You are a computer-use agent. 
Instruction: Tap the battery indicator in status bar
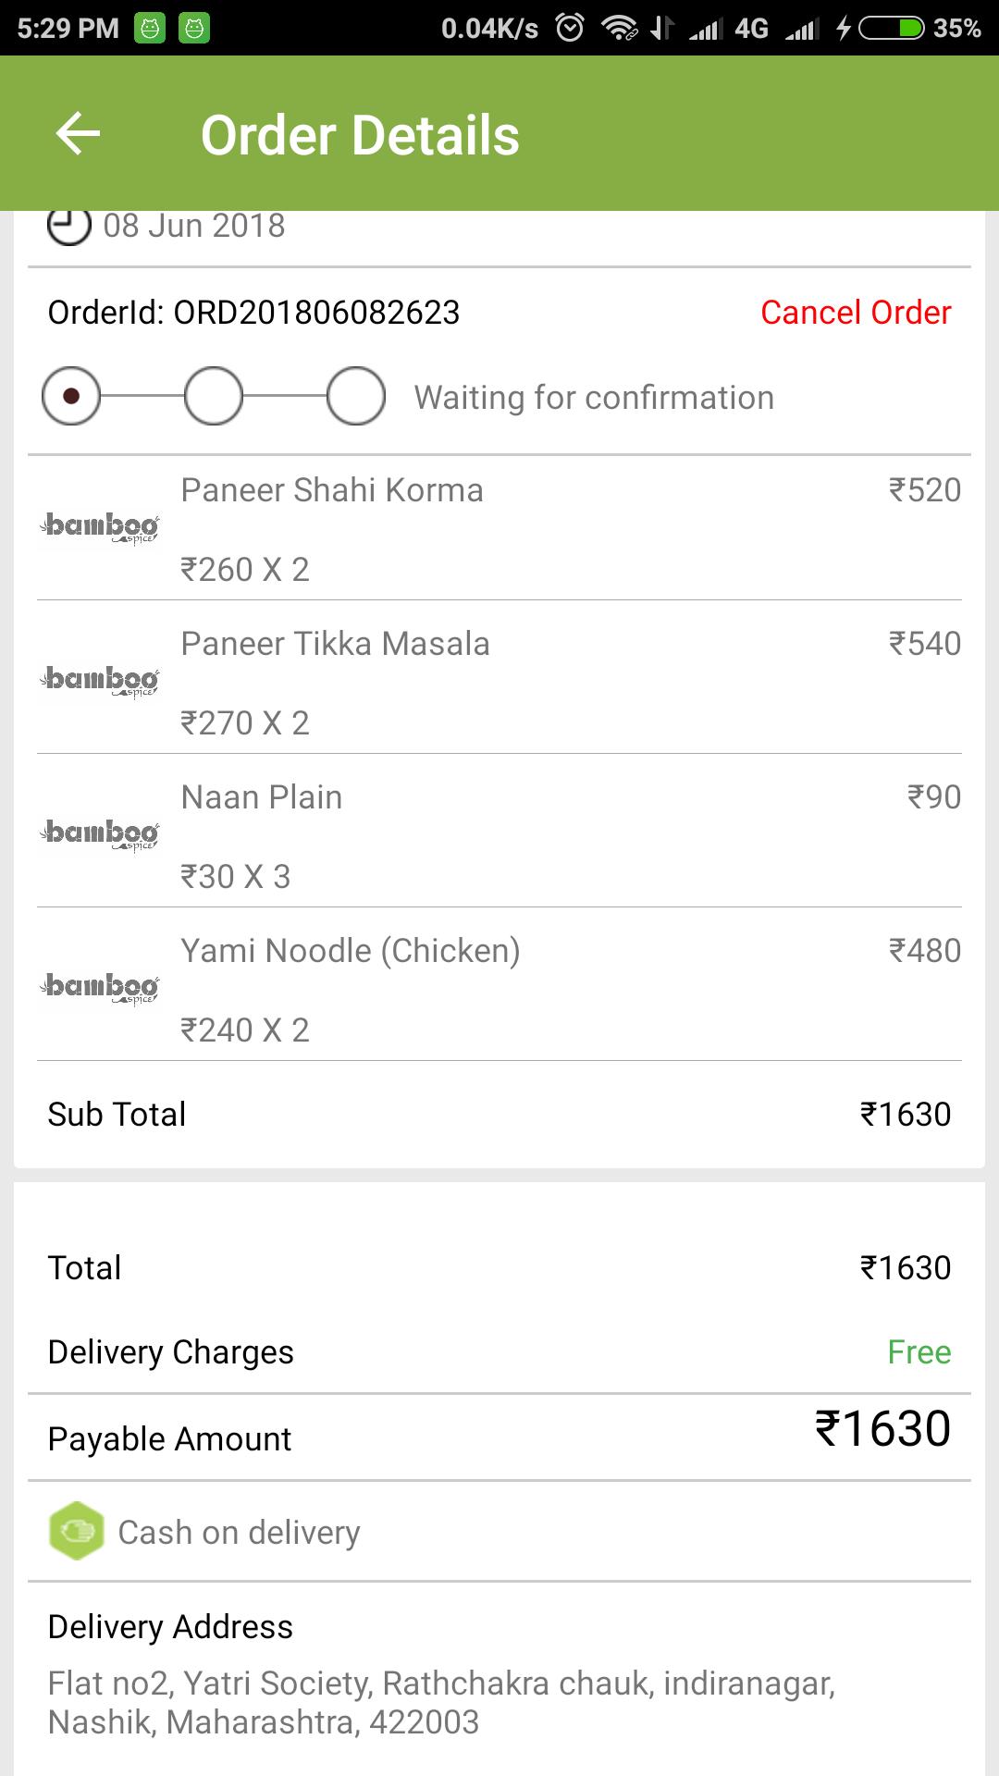coord(892,29)
